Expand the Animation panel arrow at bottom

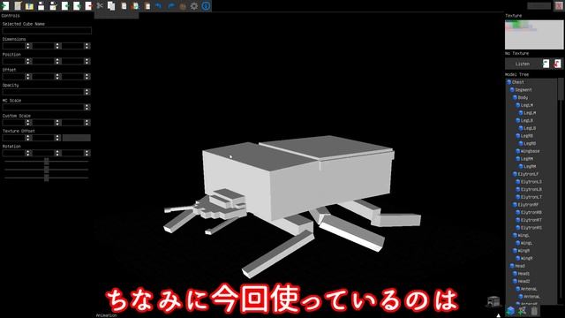498,315
